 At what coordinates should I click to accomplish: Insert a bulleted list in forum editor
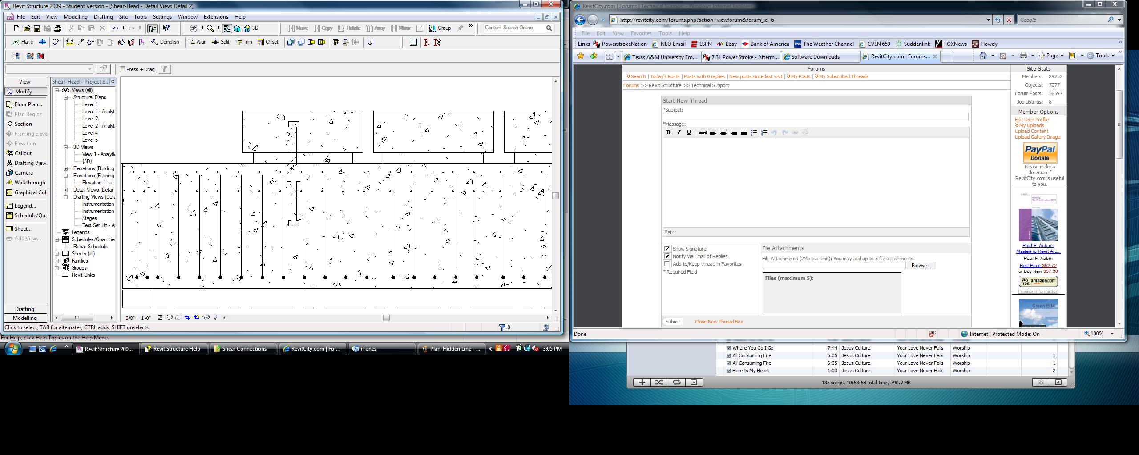[x=754, y=132]
